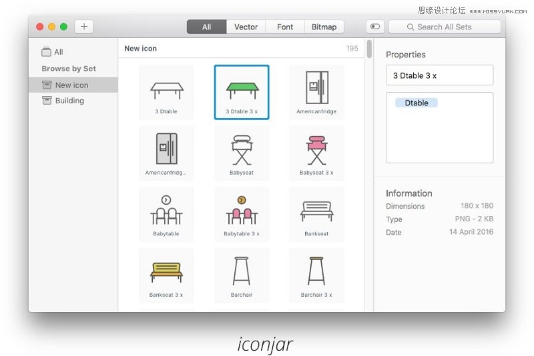Click the Dtable tag in Properties

[x=417, y=103]
